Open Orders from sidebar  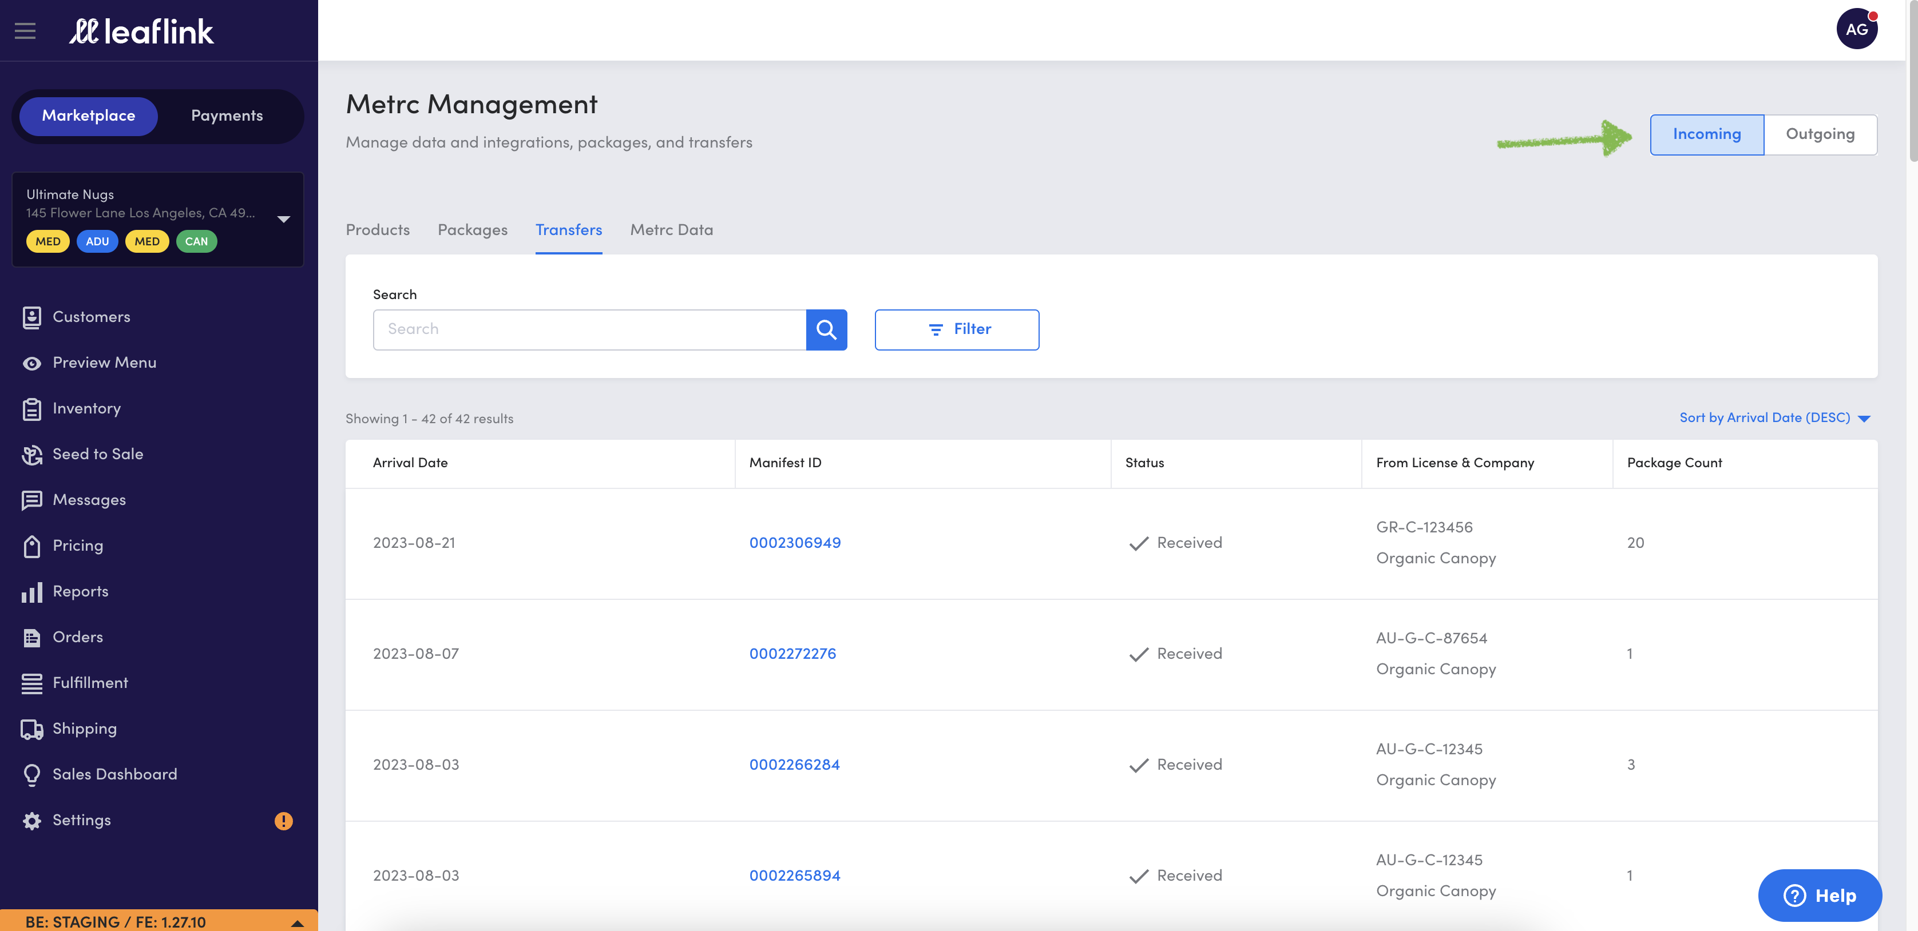[x=77, y=637]
